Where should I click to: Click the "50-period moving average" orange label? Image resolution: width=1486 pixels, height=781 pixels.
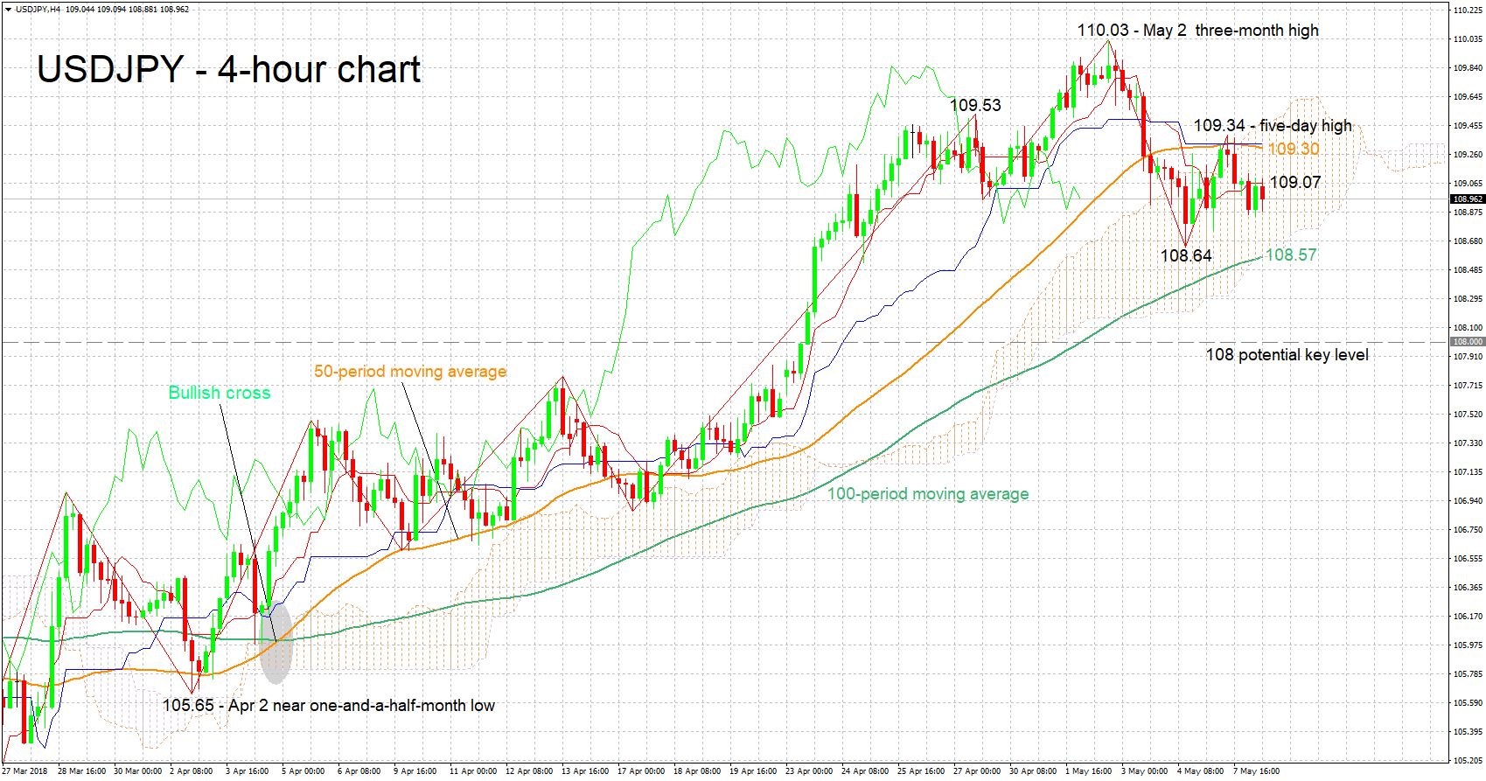pyautogui.click(x=410, y=372)
